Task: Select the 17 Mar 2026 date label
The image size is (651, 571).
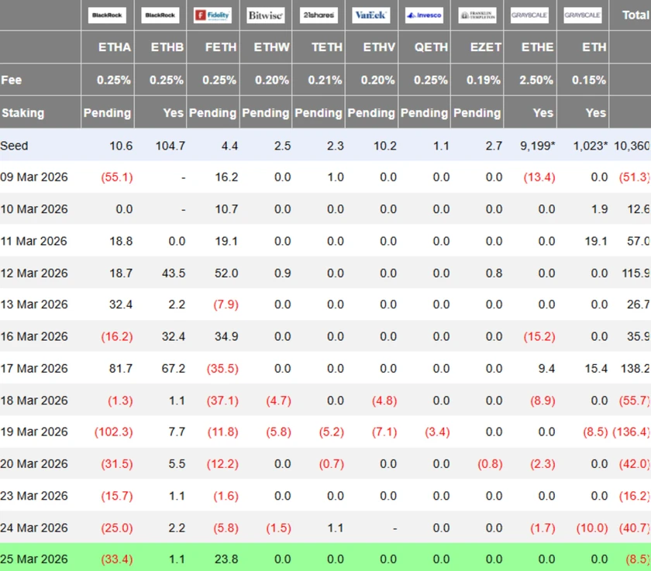Action: pos(34,368)
